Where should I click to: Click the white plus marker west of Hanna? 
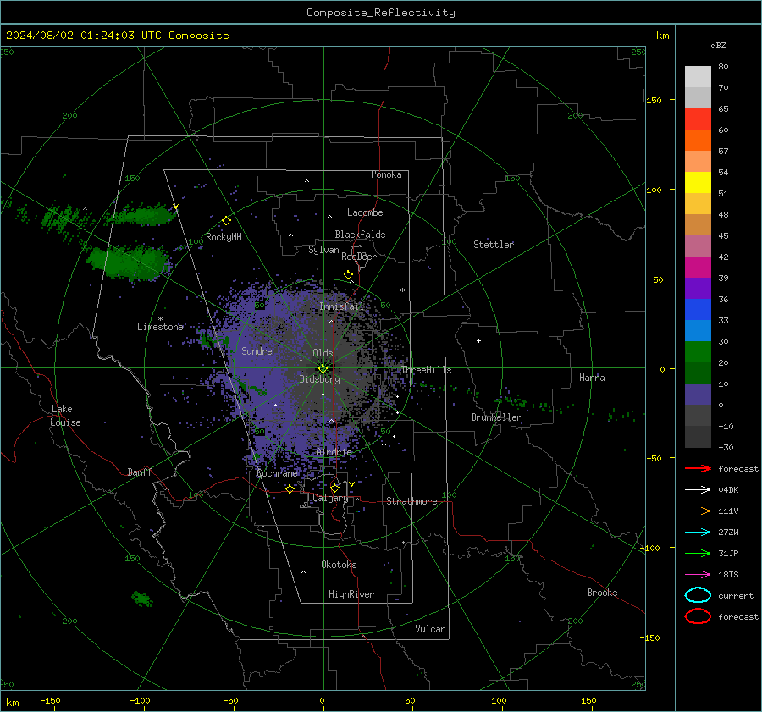click(x=478, y=340)
